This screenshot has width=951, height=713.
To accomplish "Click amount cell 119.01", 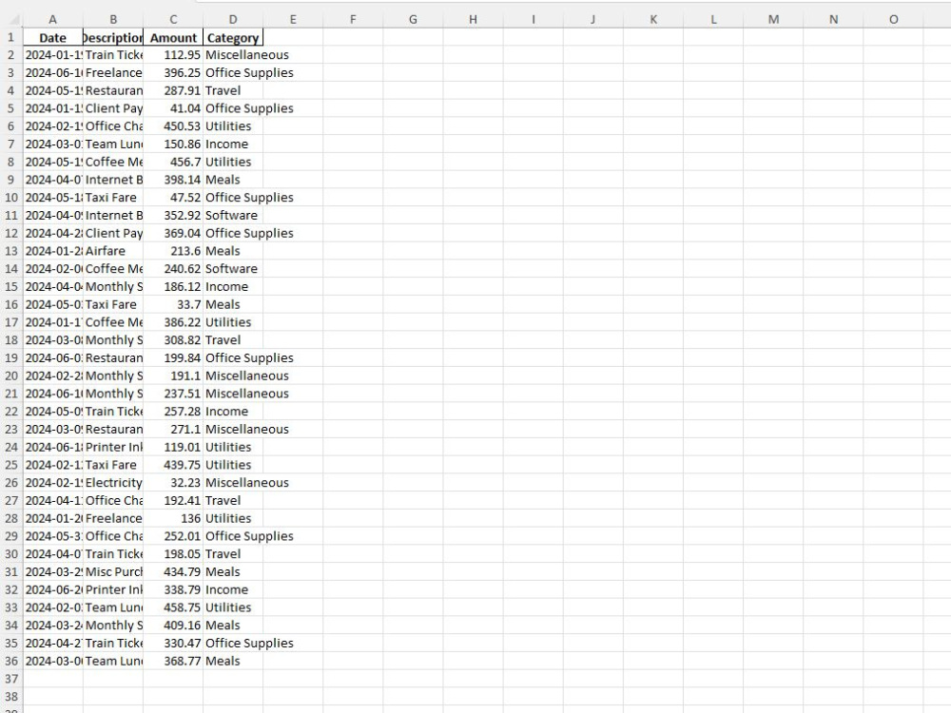I will tap(173, 447).
